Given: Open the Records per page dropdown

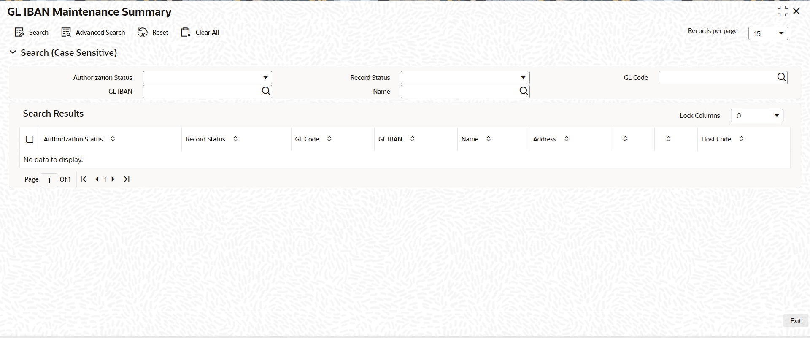Looking at the screenshot, I should [768, 33].
